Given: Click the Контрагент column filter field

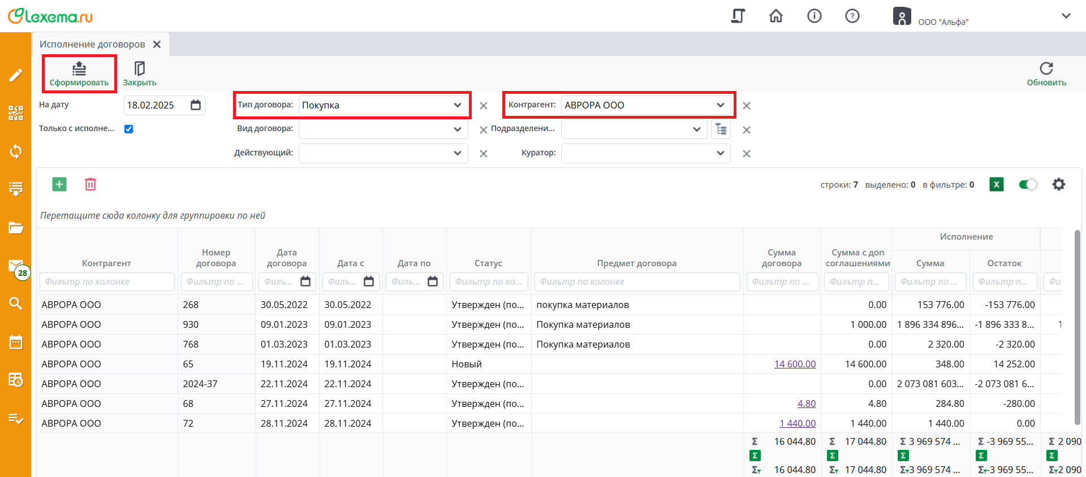Looking at the screenshot, I should 107,281.
